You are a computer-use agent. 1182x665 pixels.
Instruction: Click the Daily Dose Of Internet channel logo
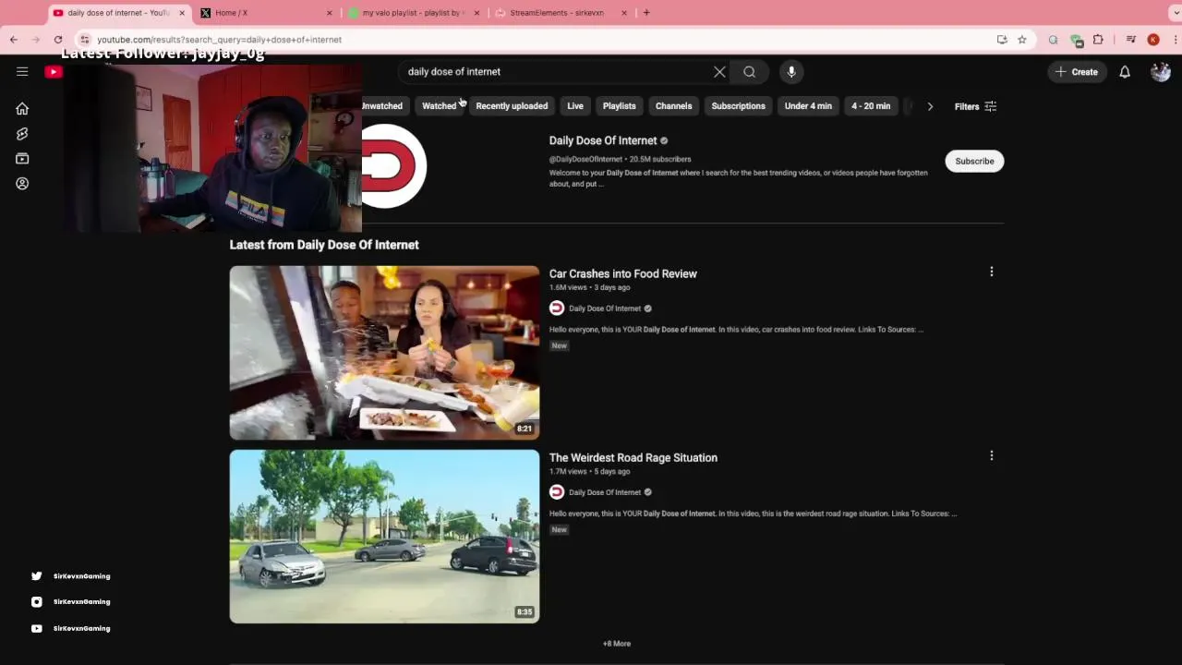click(x=392, y=165)
